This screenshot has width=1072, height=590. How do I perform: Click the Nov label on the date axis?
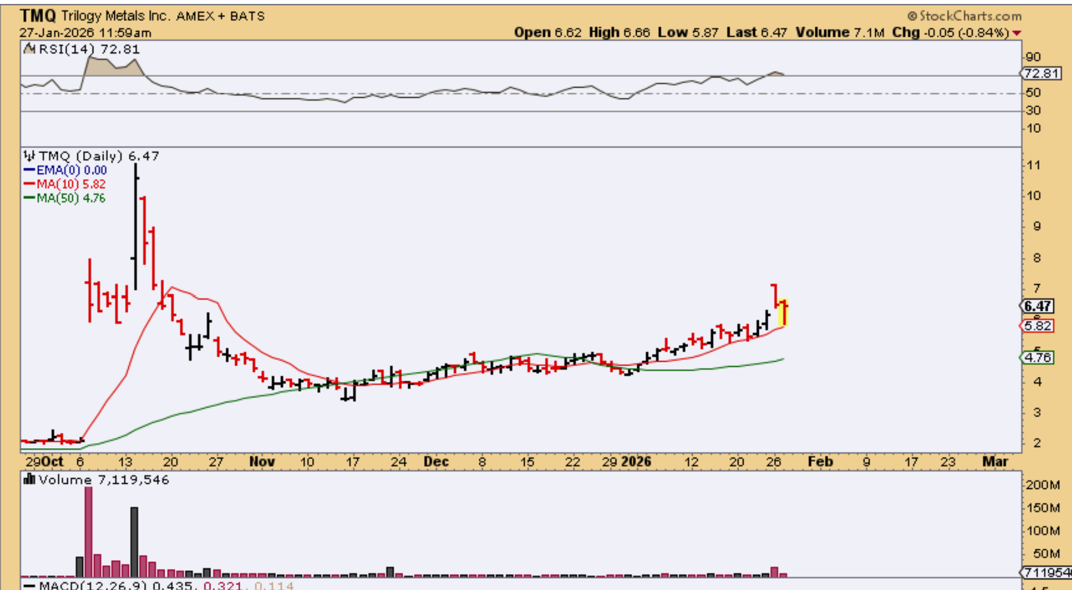262,462
